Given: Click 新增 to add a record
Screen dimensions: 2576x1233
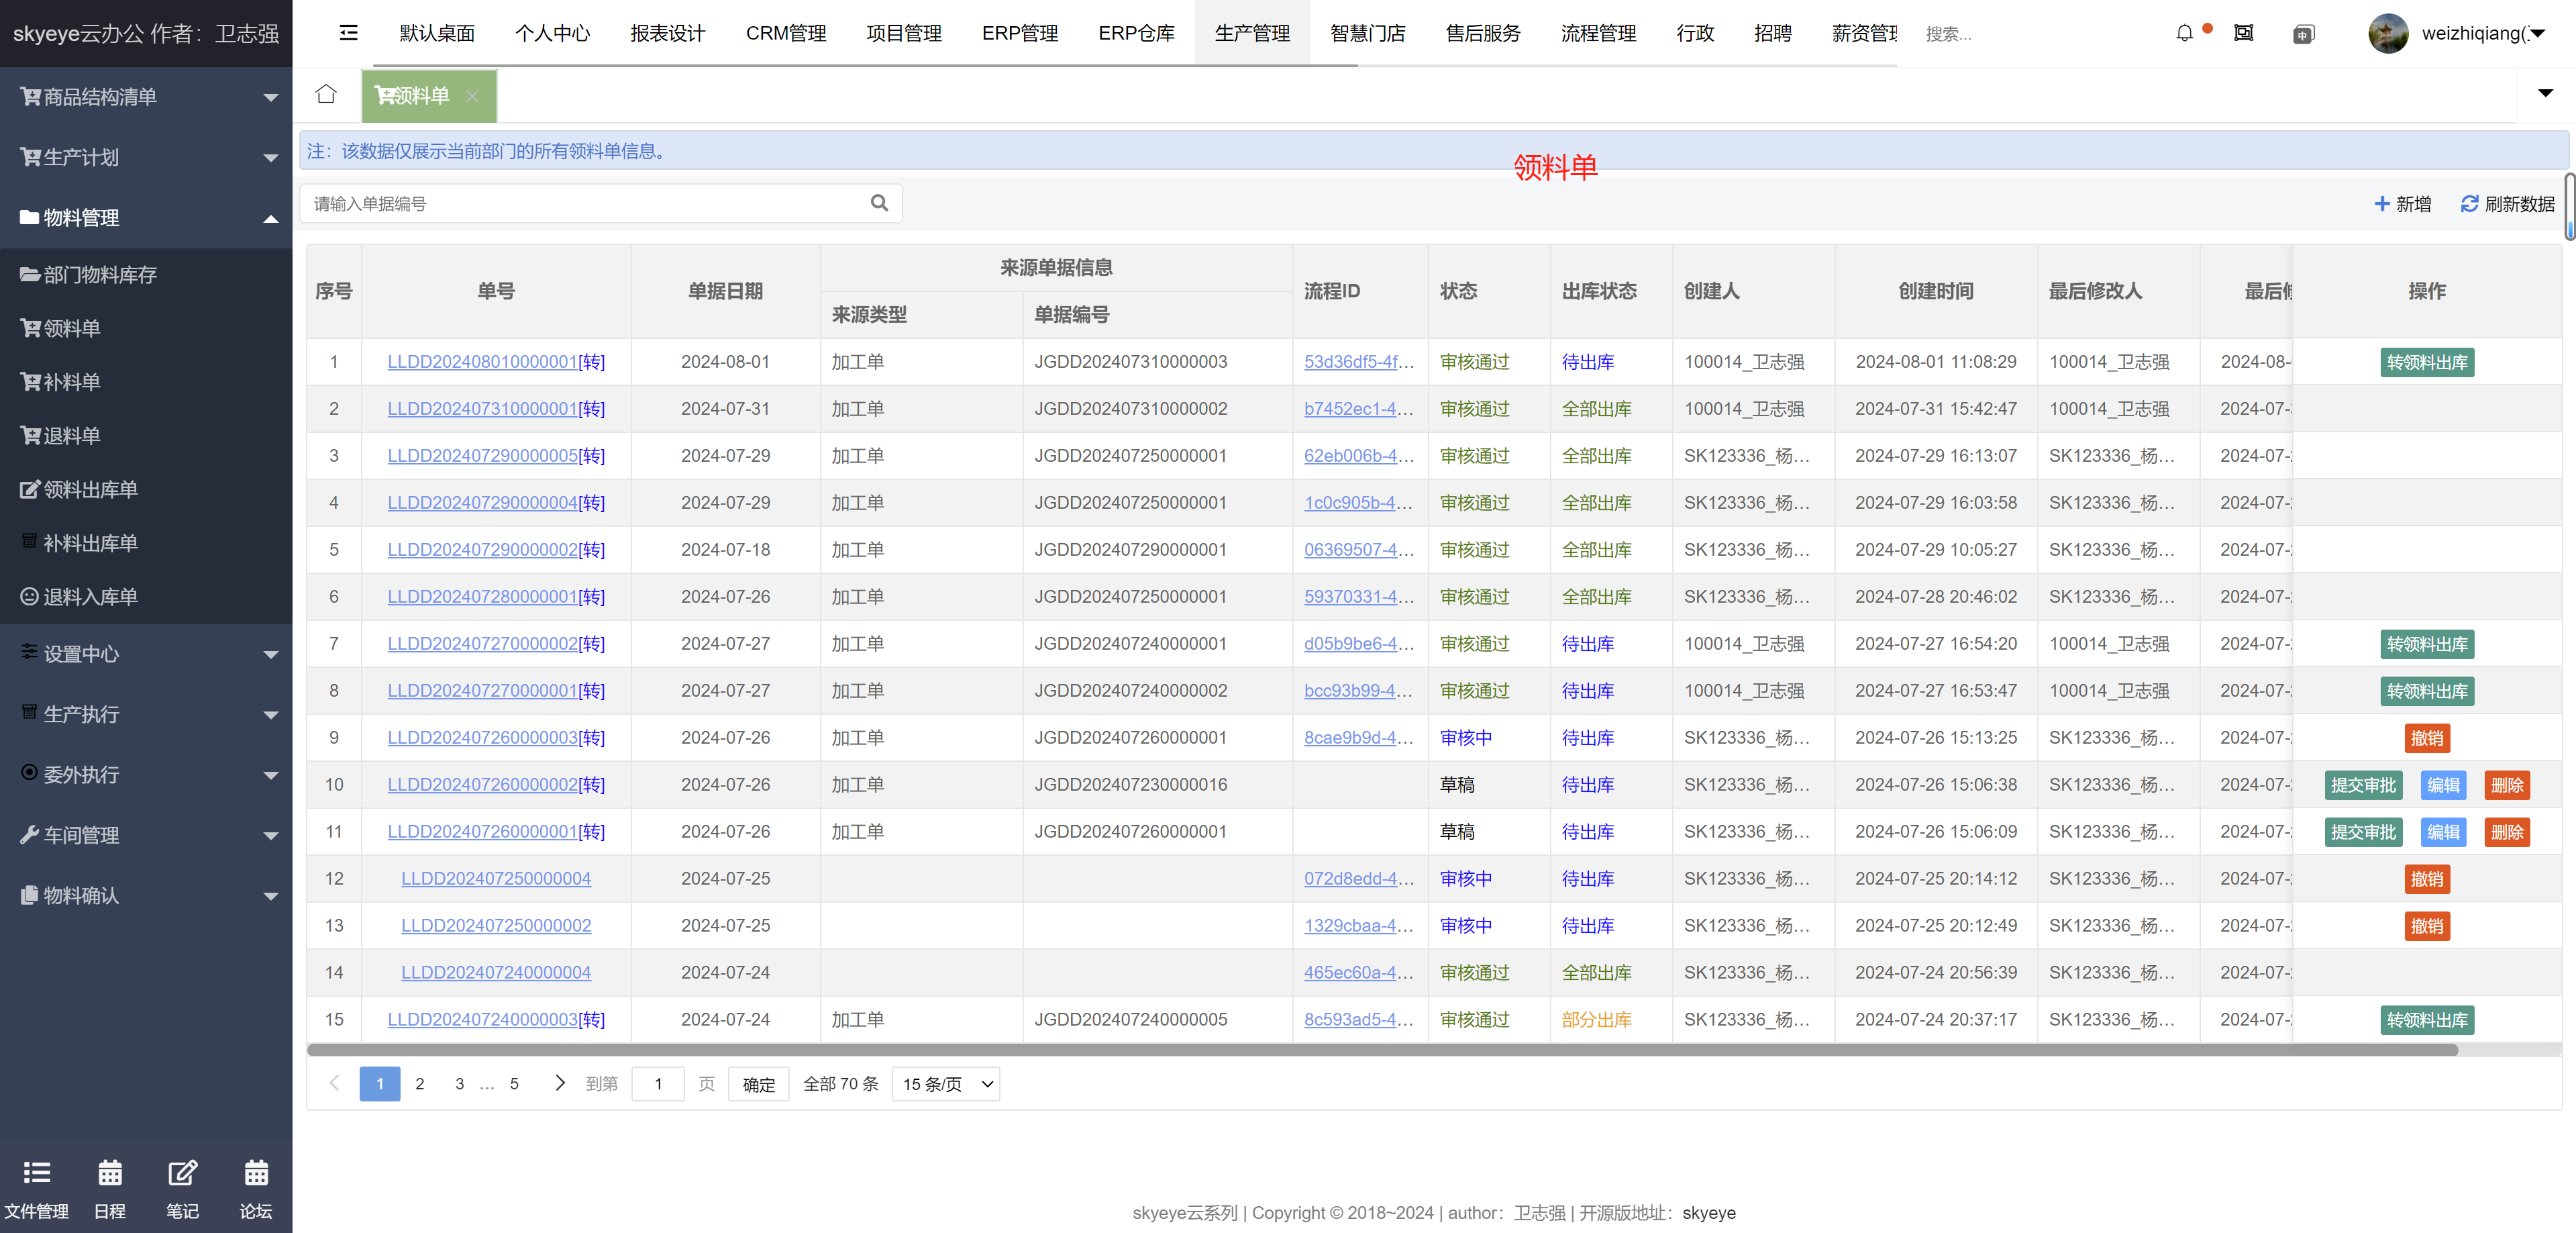Looking at the screenshot, I should click(x=2402, y=204).
